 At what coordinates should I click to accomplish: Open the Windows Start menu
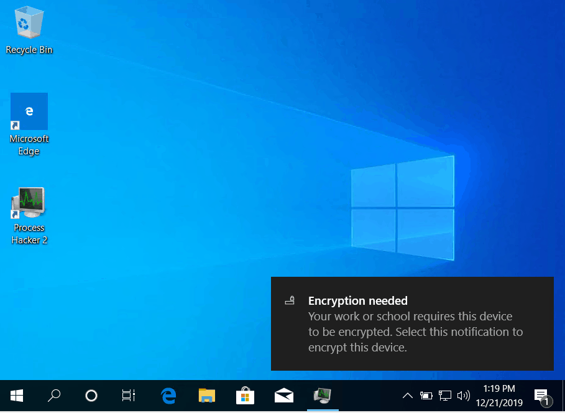click(17, 395)
